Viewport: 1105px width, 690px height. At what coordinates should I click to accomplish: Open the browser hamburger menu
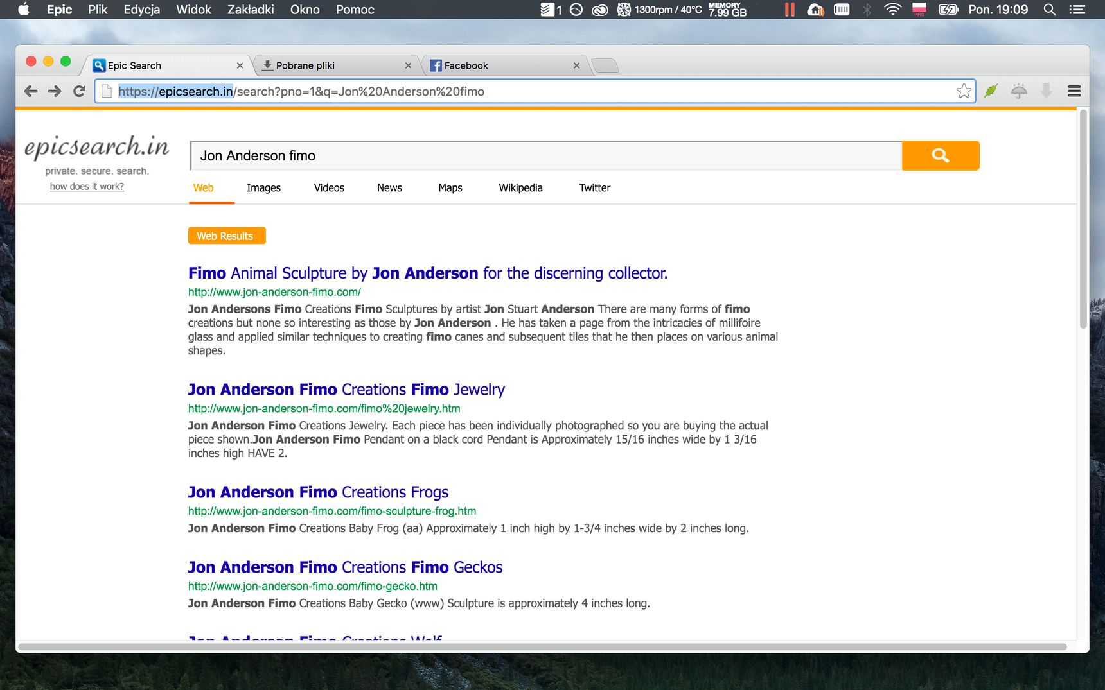click(1074, 91)
